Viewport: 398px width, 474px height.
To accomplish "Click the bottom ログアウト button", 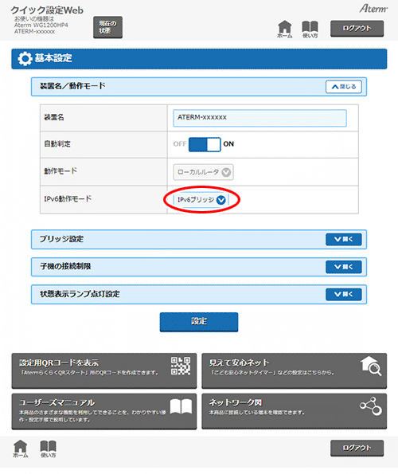I will (357, 448).
